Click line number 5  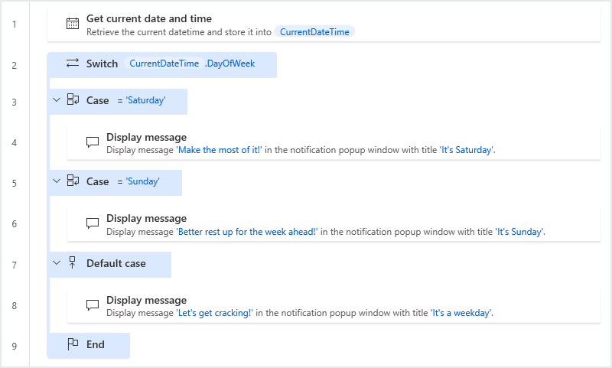pyautogui.click(x=15, y=184)
